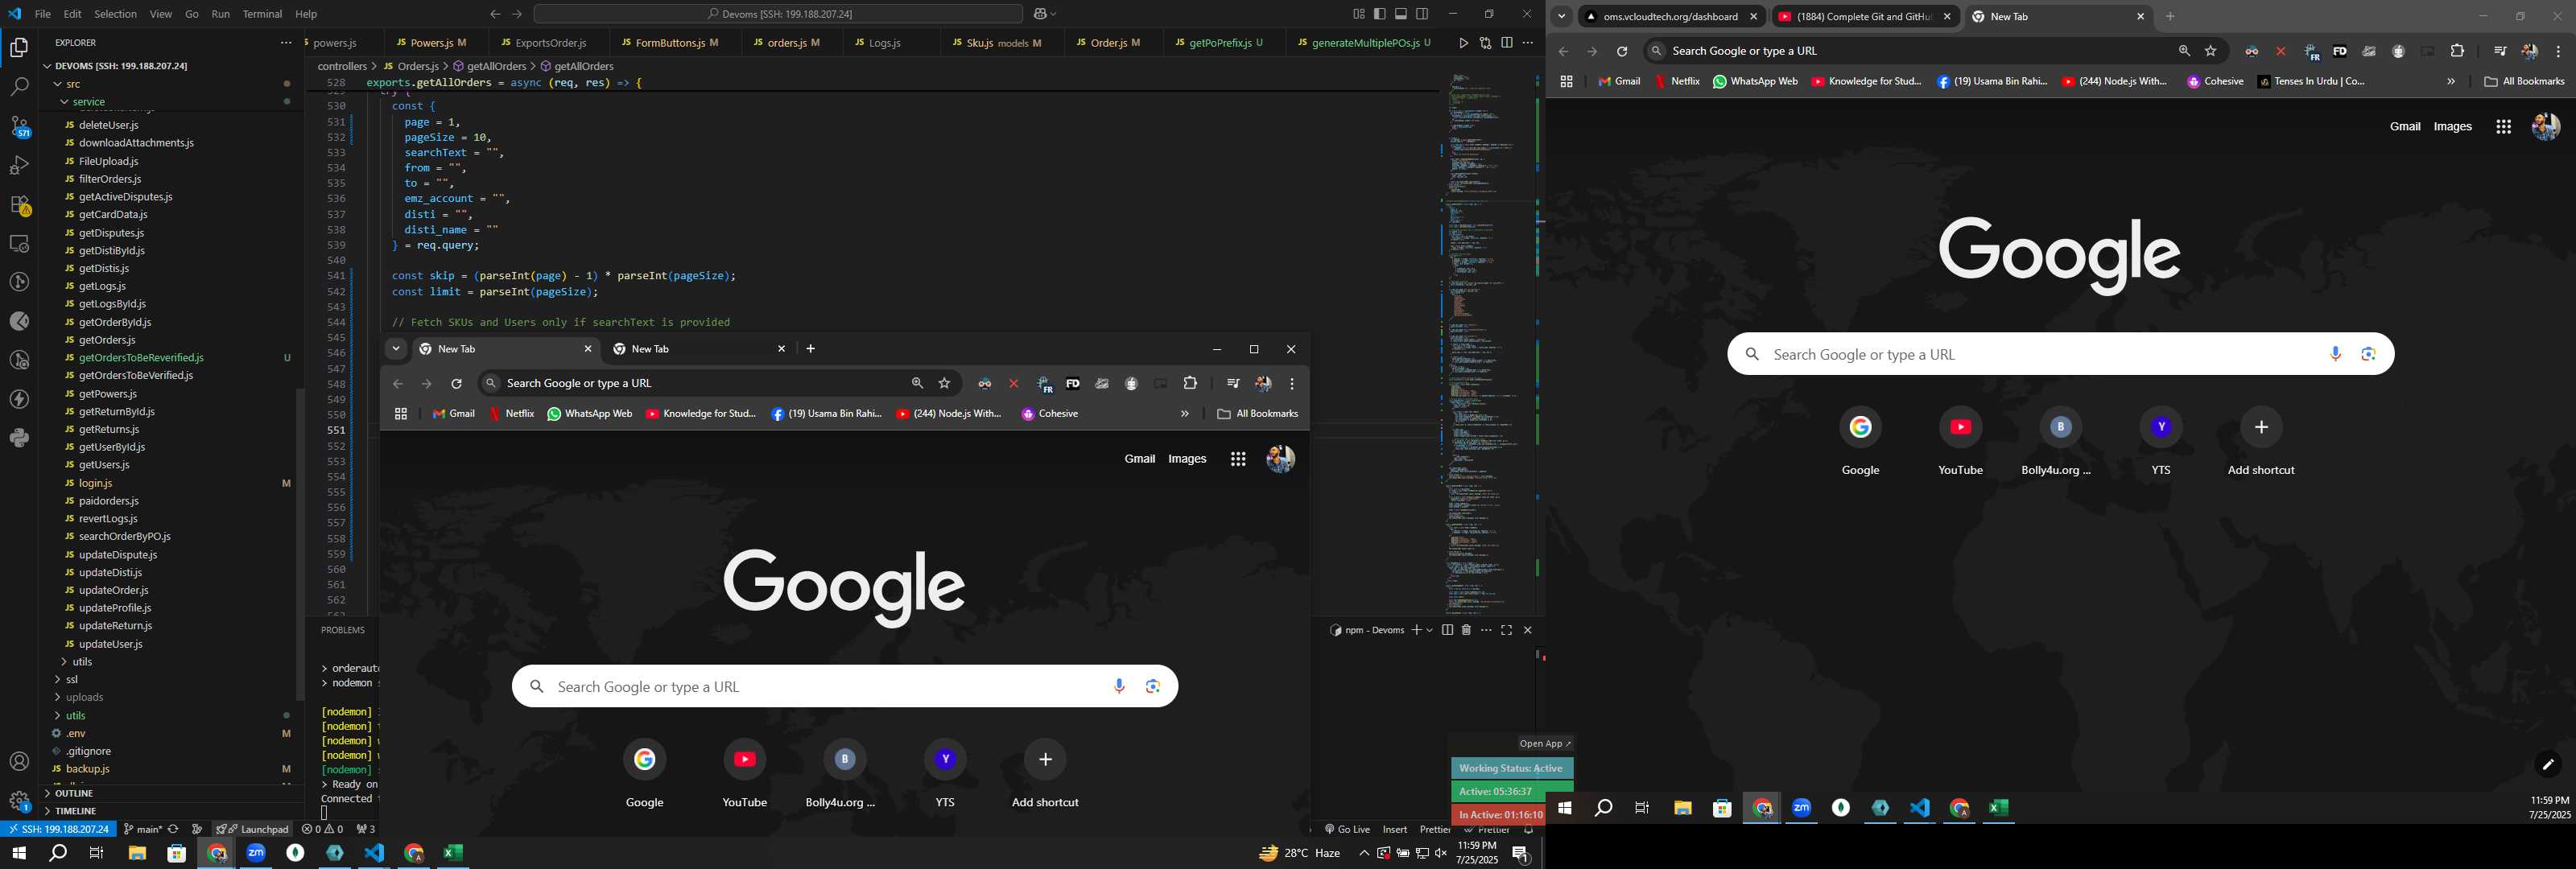
Task: Maximize the terminal panel size
Action: (1506, 630)
